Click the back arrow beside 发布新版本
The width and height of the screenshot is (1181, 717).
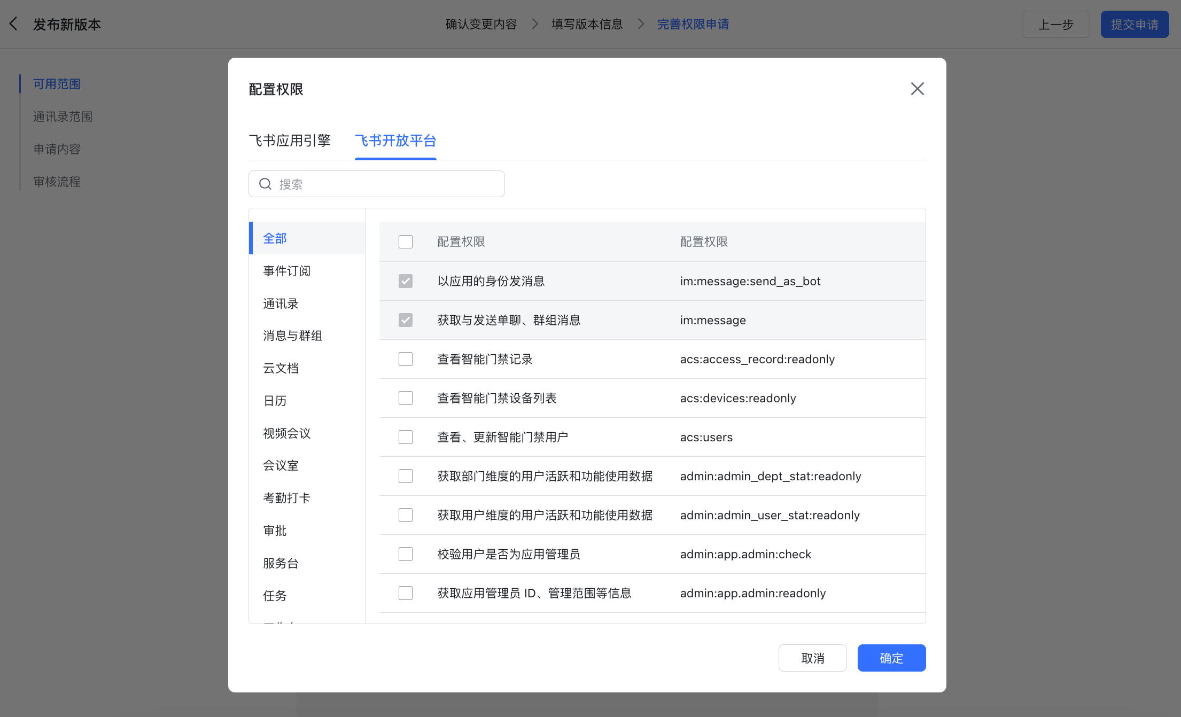(14, 24)
